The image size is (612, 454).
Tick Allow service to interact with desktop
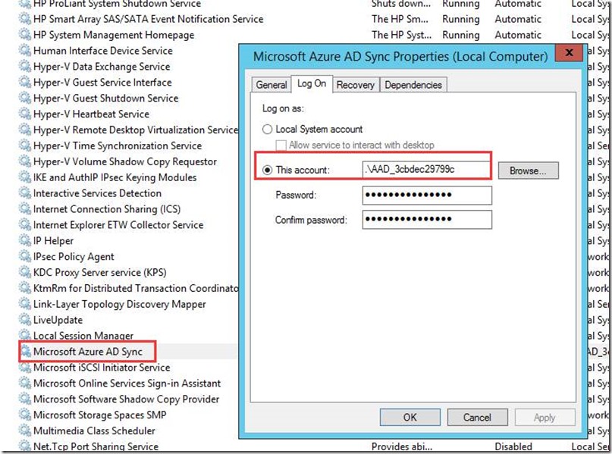(281, 146)
